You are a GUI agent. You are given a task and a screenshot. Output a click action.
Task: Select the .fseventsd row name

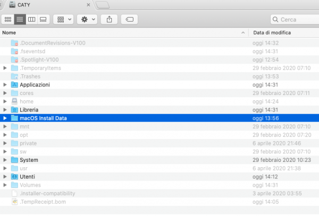point(32,51)
